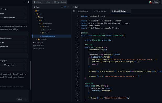Collapse the discordbridge folder
This screenshot has height=103, width=162.
click(39, 24)
